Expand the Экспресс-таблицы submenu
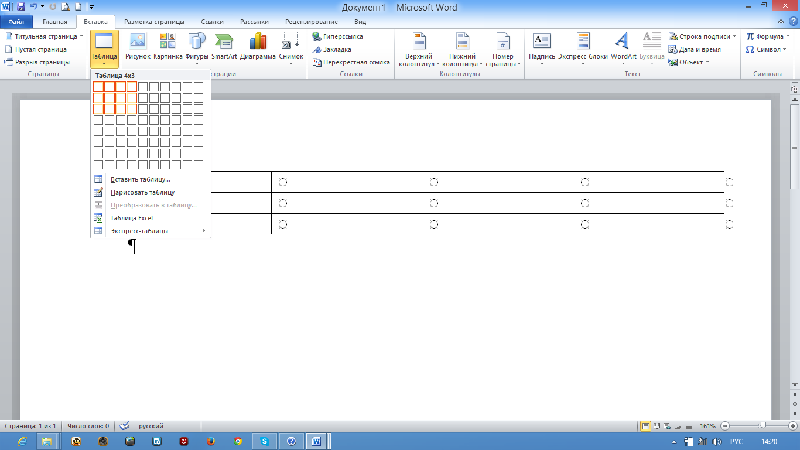The width and height of the screenshot is (800, 450). (x=151, y=231)
